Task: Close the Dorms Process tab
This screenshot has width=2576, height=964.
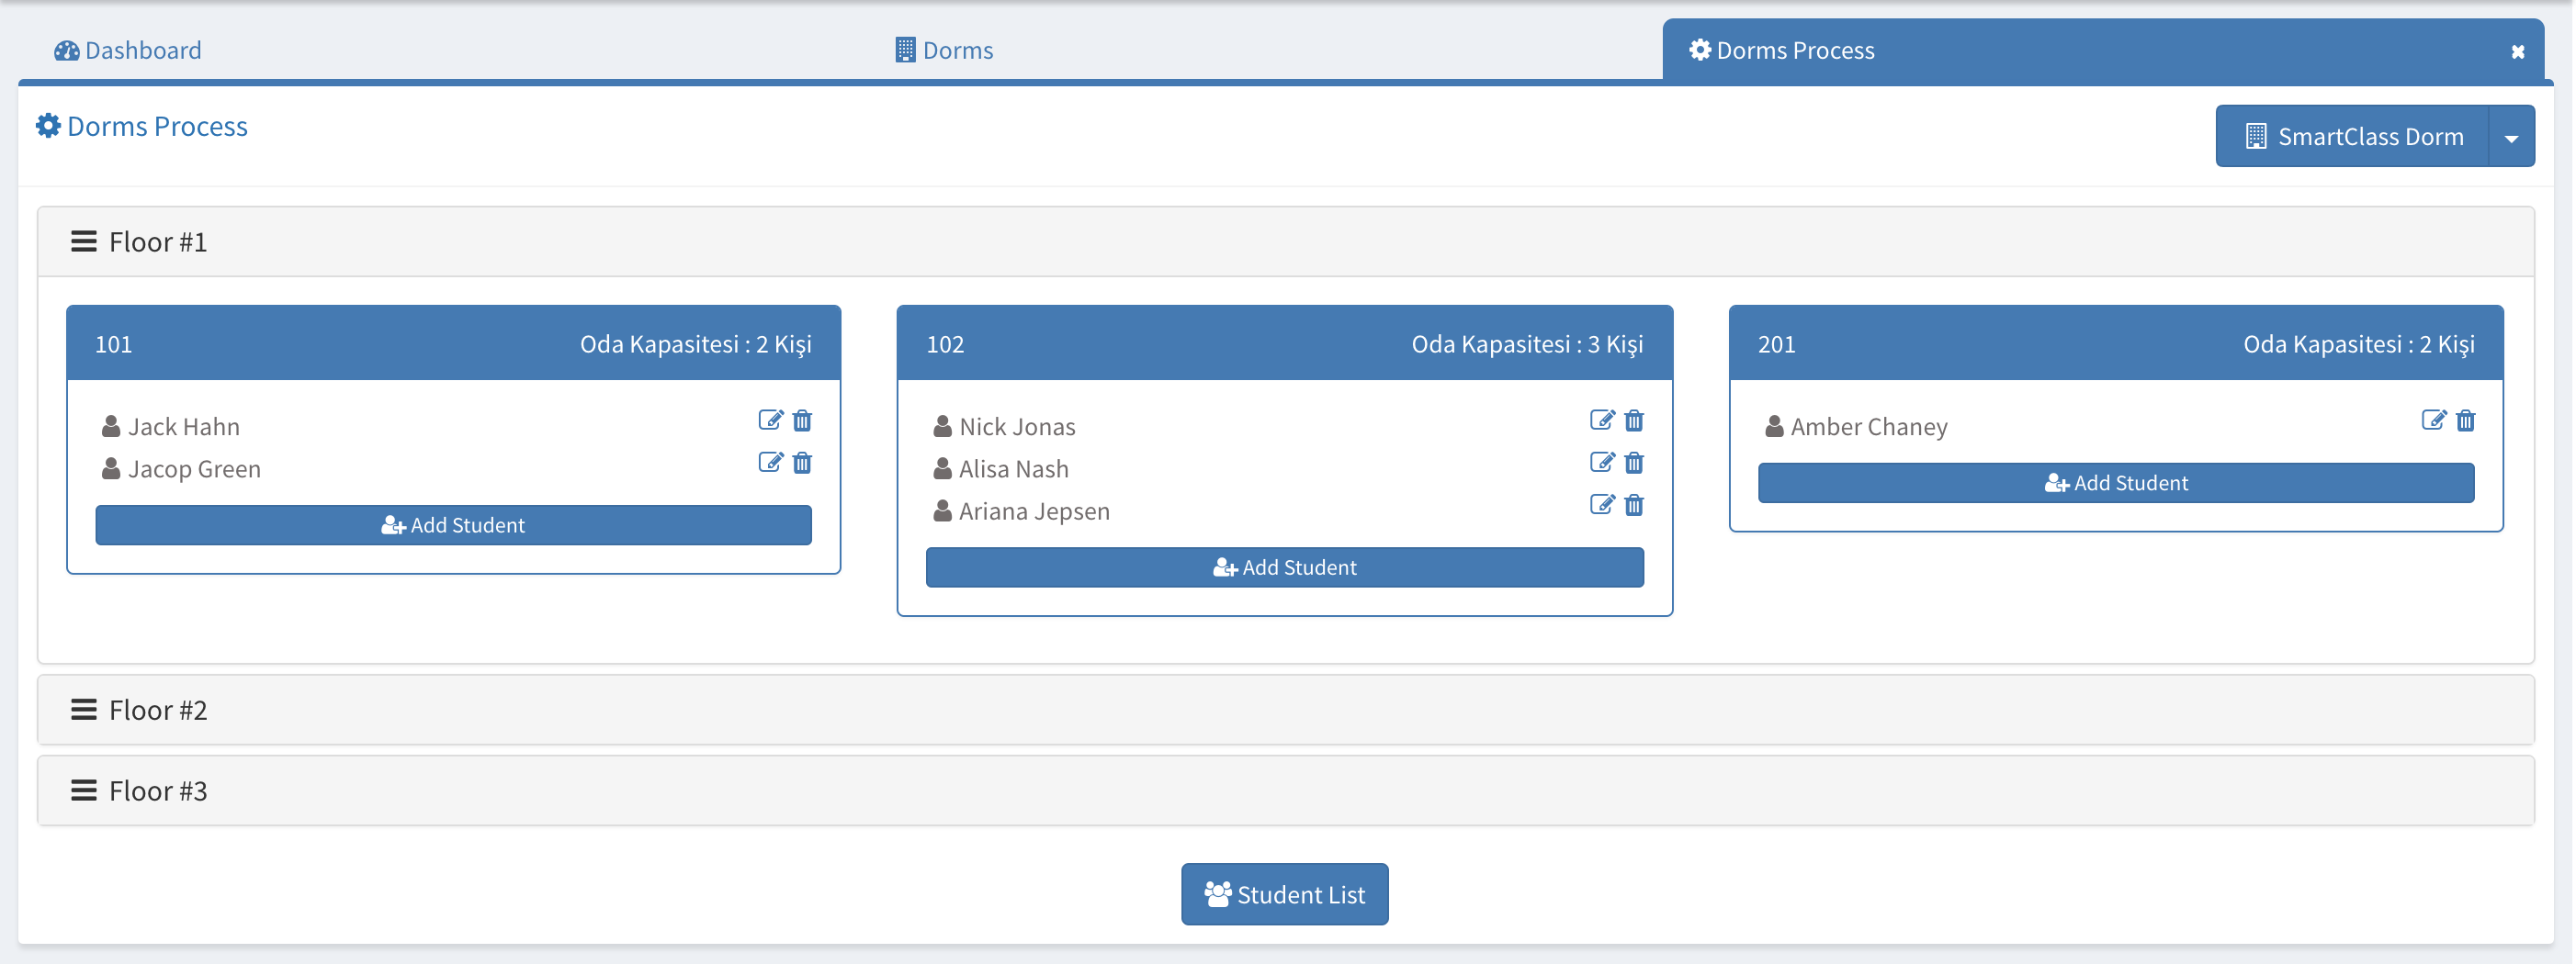Action: click(x=2518, y=52)
